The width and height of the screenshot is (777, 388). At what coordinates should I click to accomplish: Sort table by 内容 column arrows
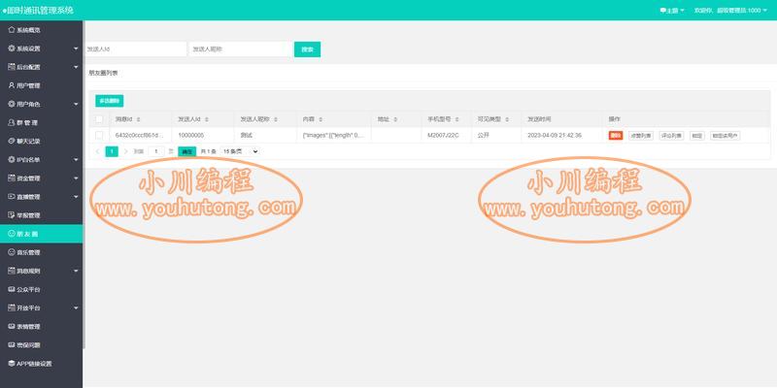[x=321, y=119]
